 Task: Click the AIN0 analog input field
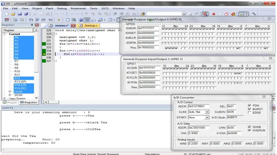(x=193, y=144)
